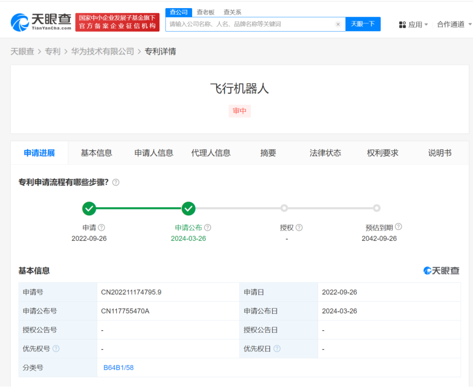Image resolution: width=473 pixels, height=387 pixels.
Task: Clear search box using the × icon
Action: (338, 24)
